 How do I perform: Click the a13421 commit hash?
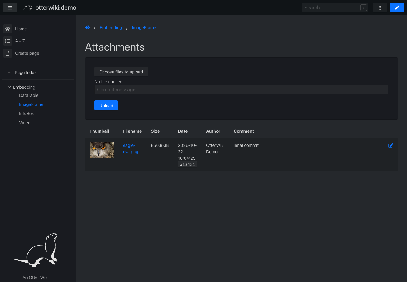188,165
